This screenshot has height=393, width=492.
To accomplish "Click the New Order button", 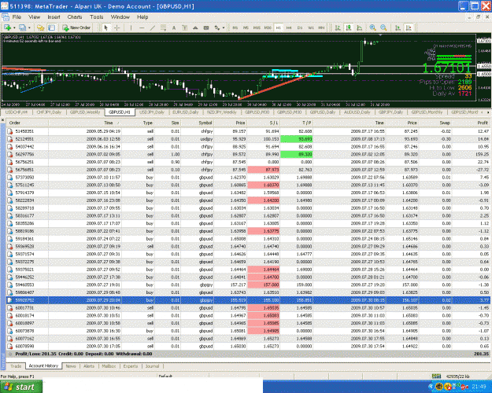I will (76, 28).
